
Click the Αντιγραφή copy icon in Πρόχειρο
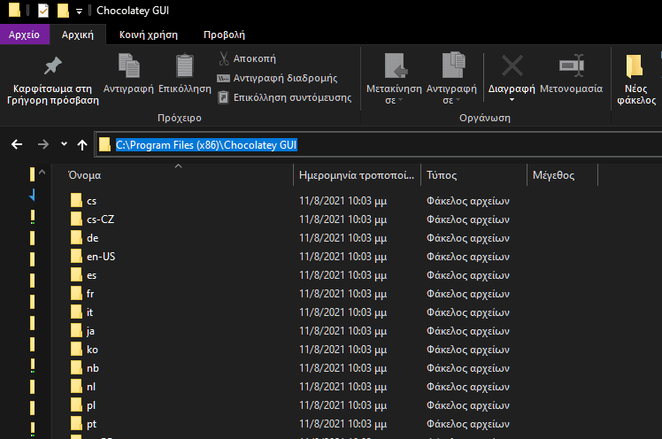coord(128,65)
